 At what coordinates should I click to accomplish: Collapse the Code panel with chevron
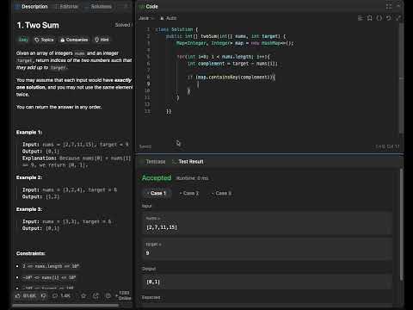398,6
